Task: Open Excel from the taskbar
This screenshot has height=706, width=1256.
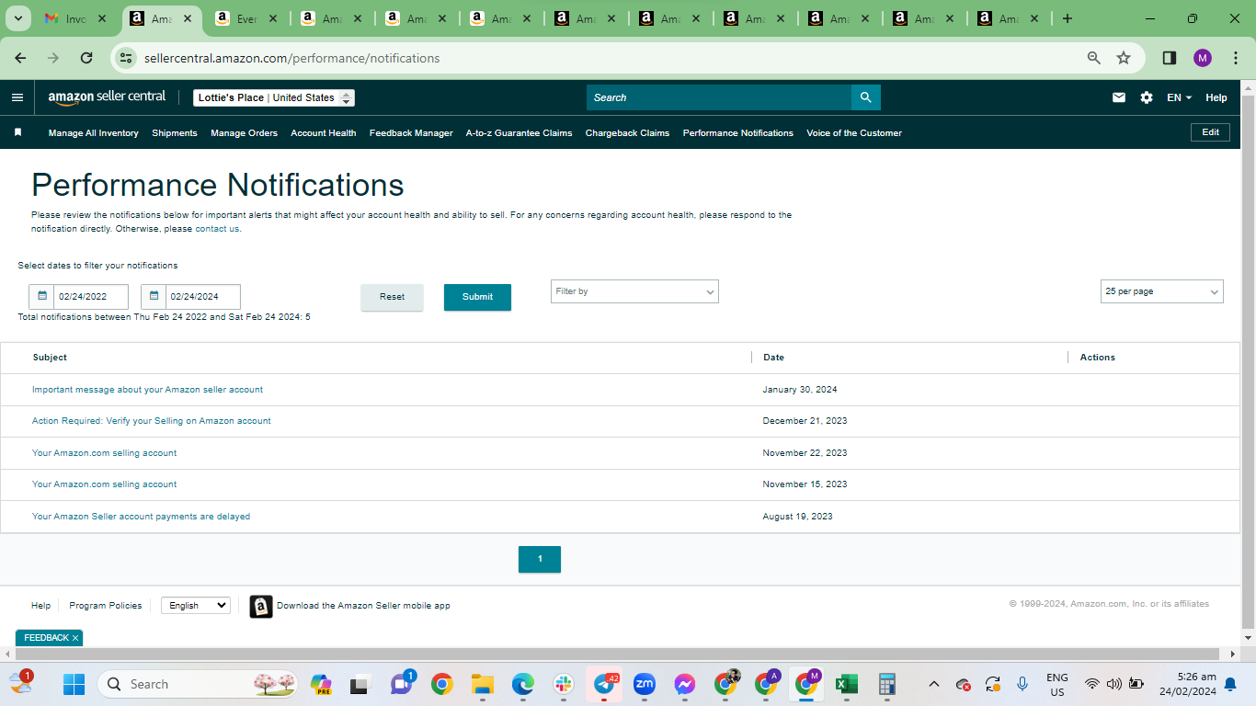Action: [x=847, y=684]
